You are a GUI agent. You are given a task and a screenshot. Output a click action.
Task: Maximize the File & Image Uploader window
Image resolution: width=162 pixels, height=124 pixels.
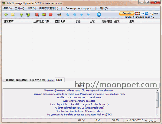pos(147,2)
